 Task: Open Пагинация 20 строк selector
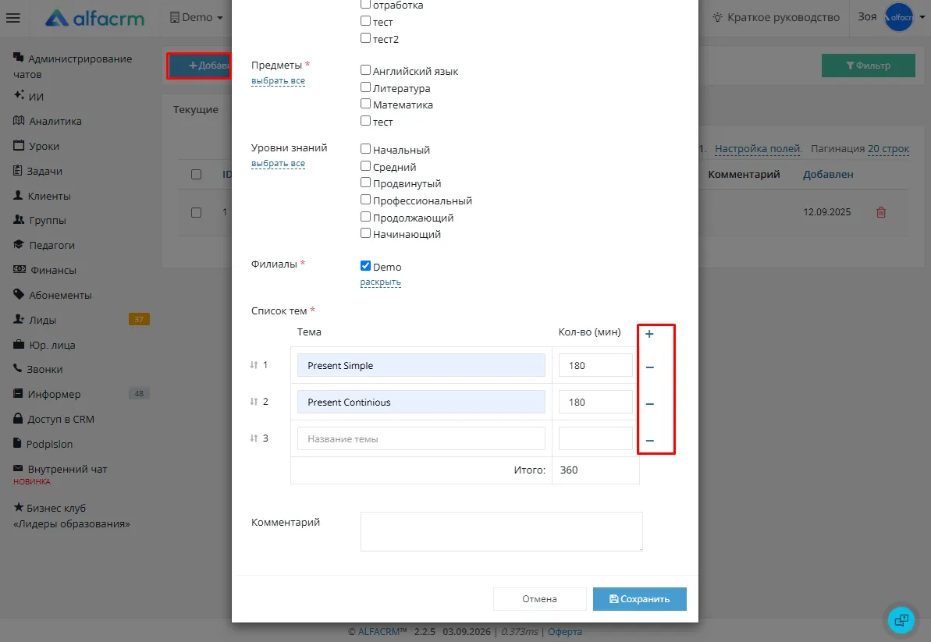click(888, 149)
